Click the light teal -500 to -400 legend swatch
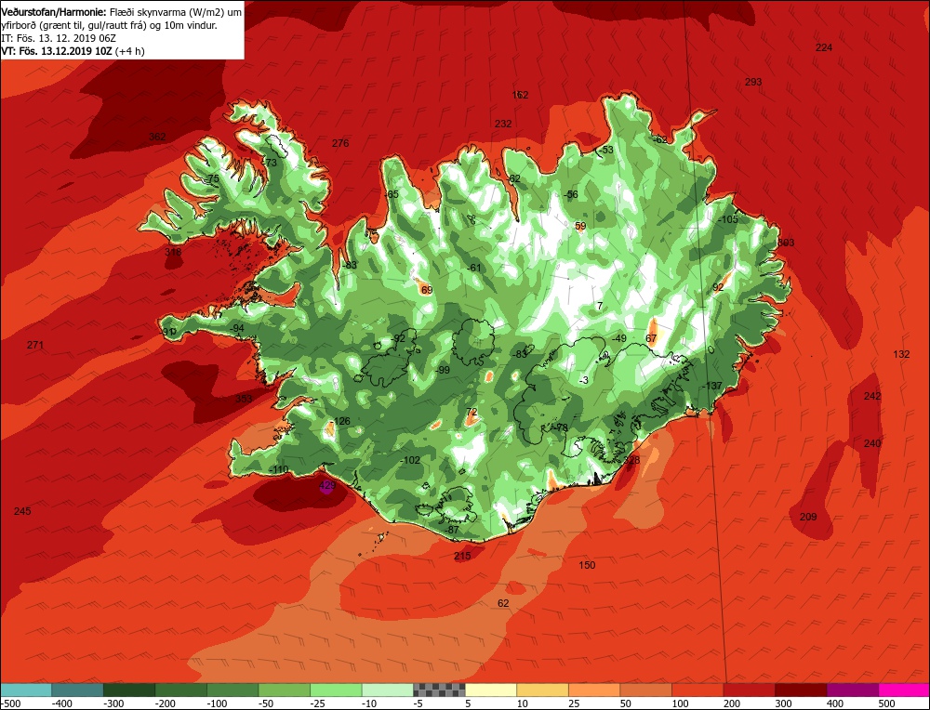 (25, 690)
